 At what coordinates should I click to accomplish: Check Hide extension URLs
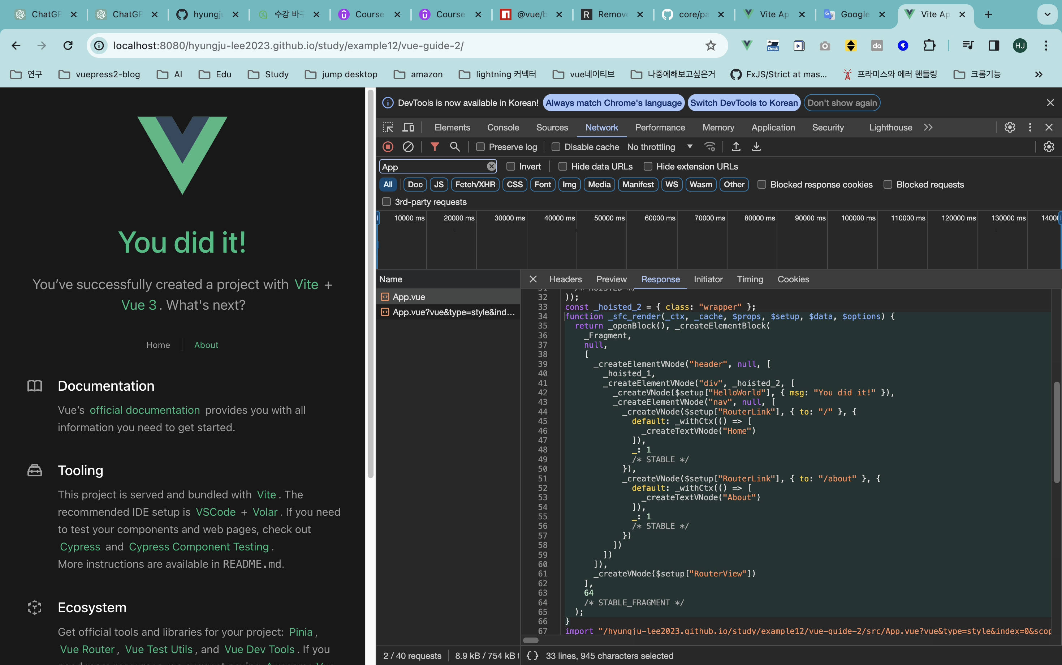[x=647, y=166]
